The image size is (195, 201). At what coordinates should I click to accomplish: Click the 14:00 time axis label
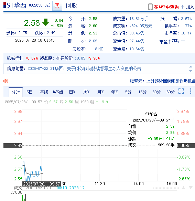click(138, 184)
